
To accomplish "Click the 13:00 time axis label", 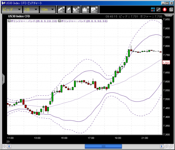I will pos(37,138).
